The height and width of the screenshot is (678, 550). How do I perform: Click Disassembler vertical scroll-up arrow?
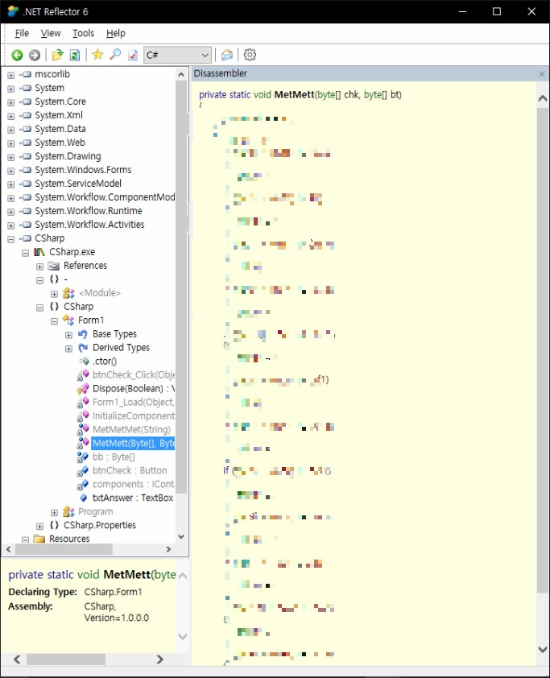(543, 99)
